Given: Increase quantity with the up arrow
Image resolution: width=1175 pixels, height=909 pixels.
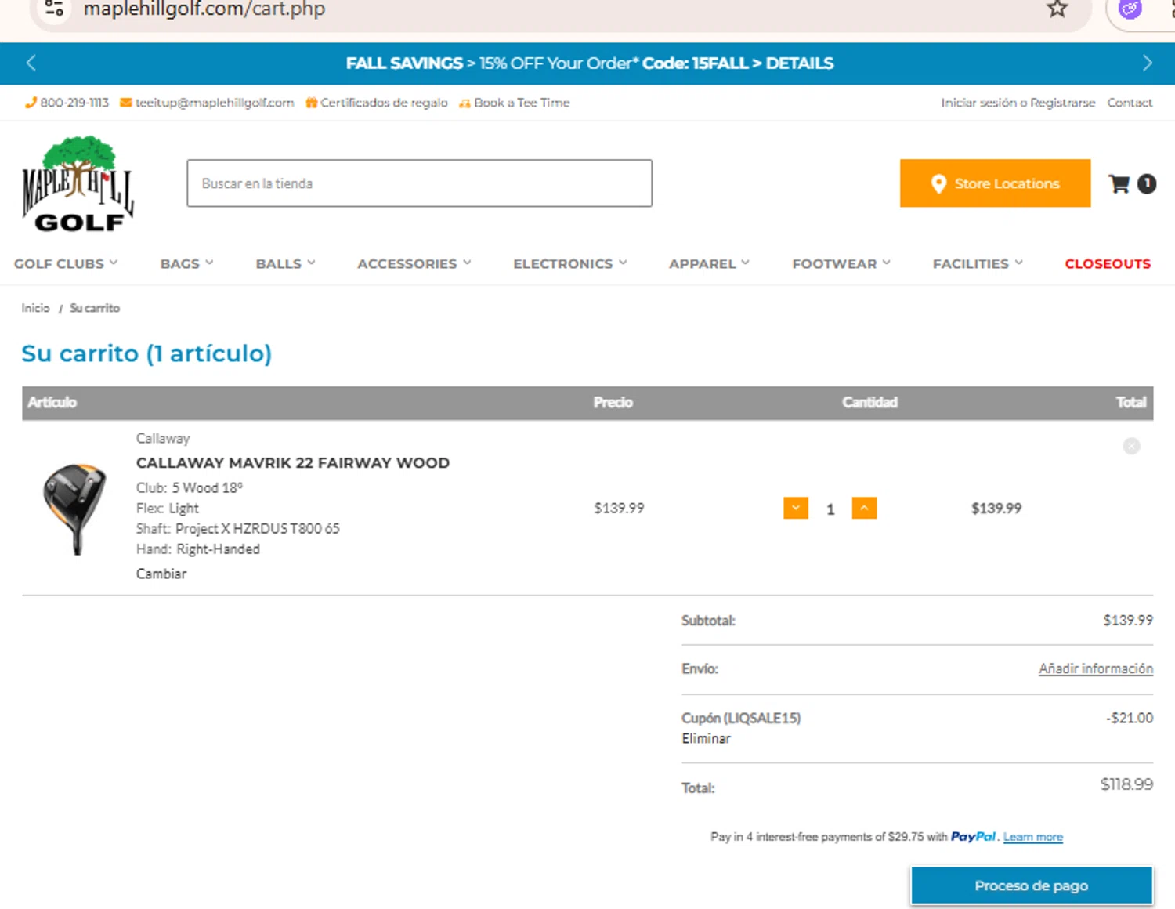Looking at the screenshot, I should point(864,509).
